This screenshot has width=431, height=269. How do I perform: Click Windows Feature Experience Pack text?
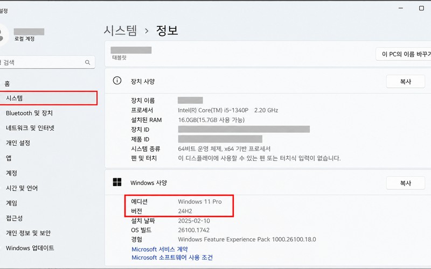tap(247, 239)
